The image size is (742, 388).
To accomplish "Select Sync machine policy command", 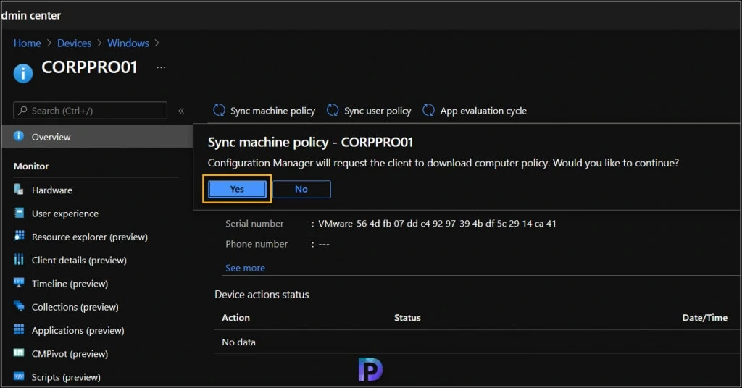I will [x=264, y=111].
